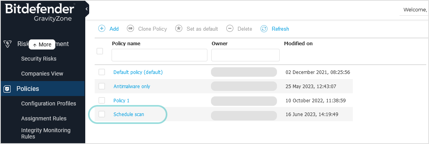Click the Bitdefender GravityZone logo
The height and width of the screenshot is (144, 429).
(x=40, y=12)
